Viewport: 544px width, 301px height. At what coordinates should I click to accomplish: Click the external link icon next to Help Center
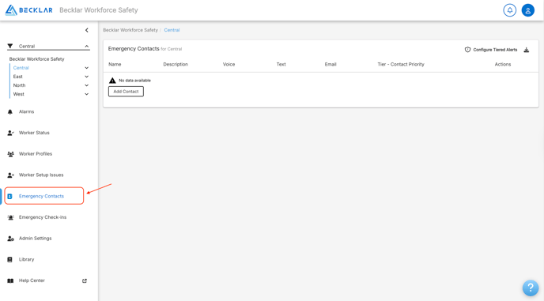85,280
